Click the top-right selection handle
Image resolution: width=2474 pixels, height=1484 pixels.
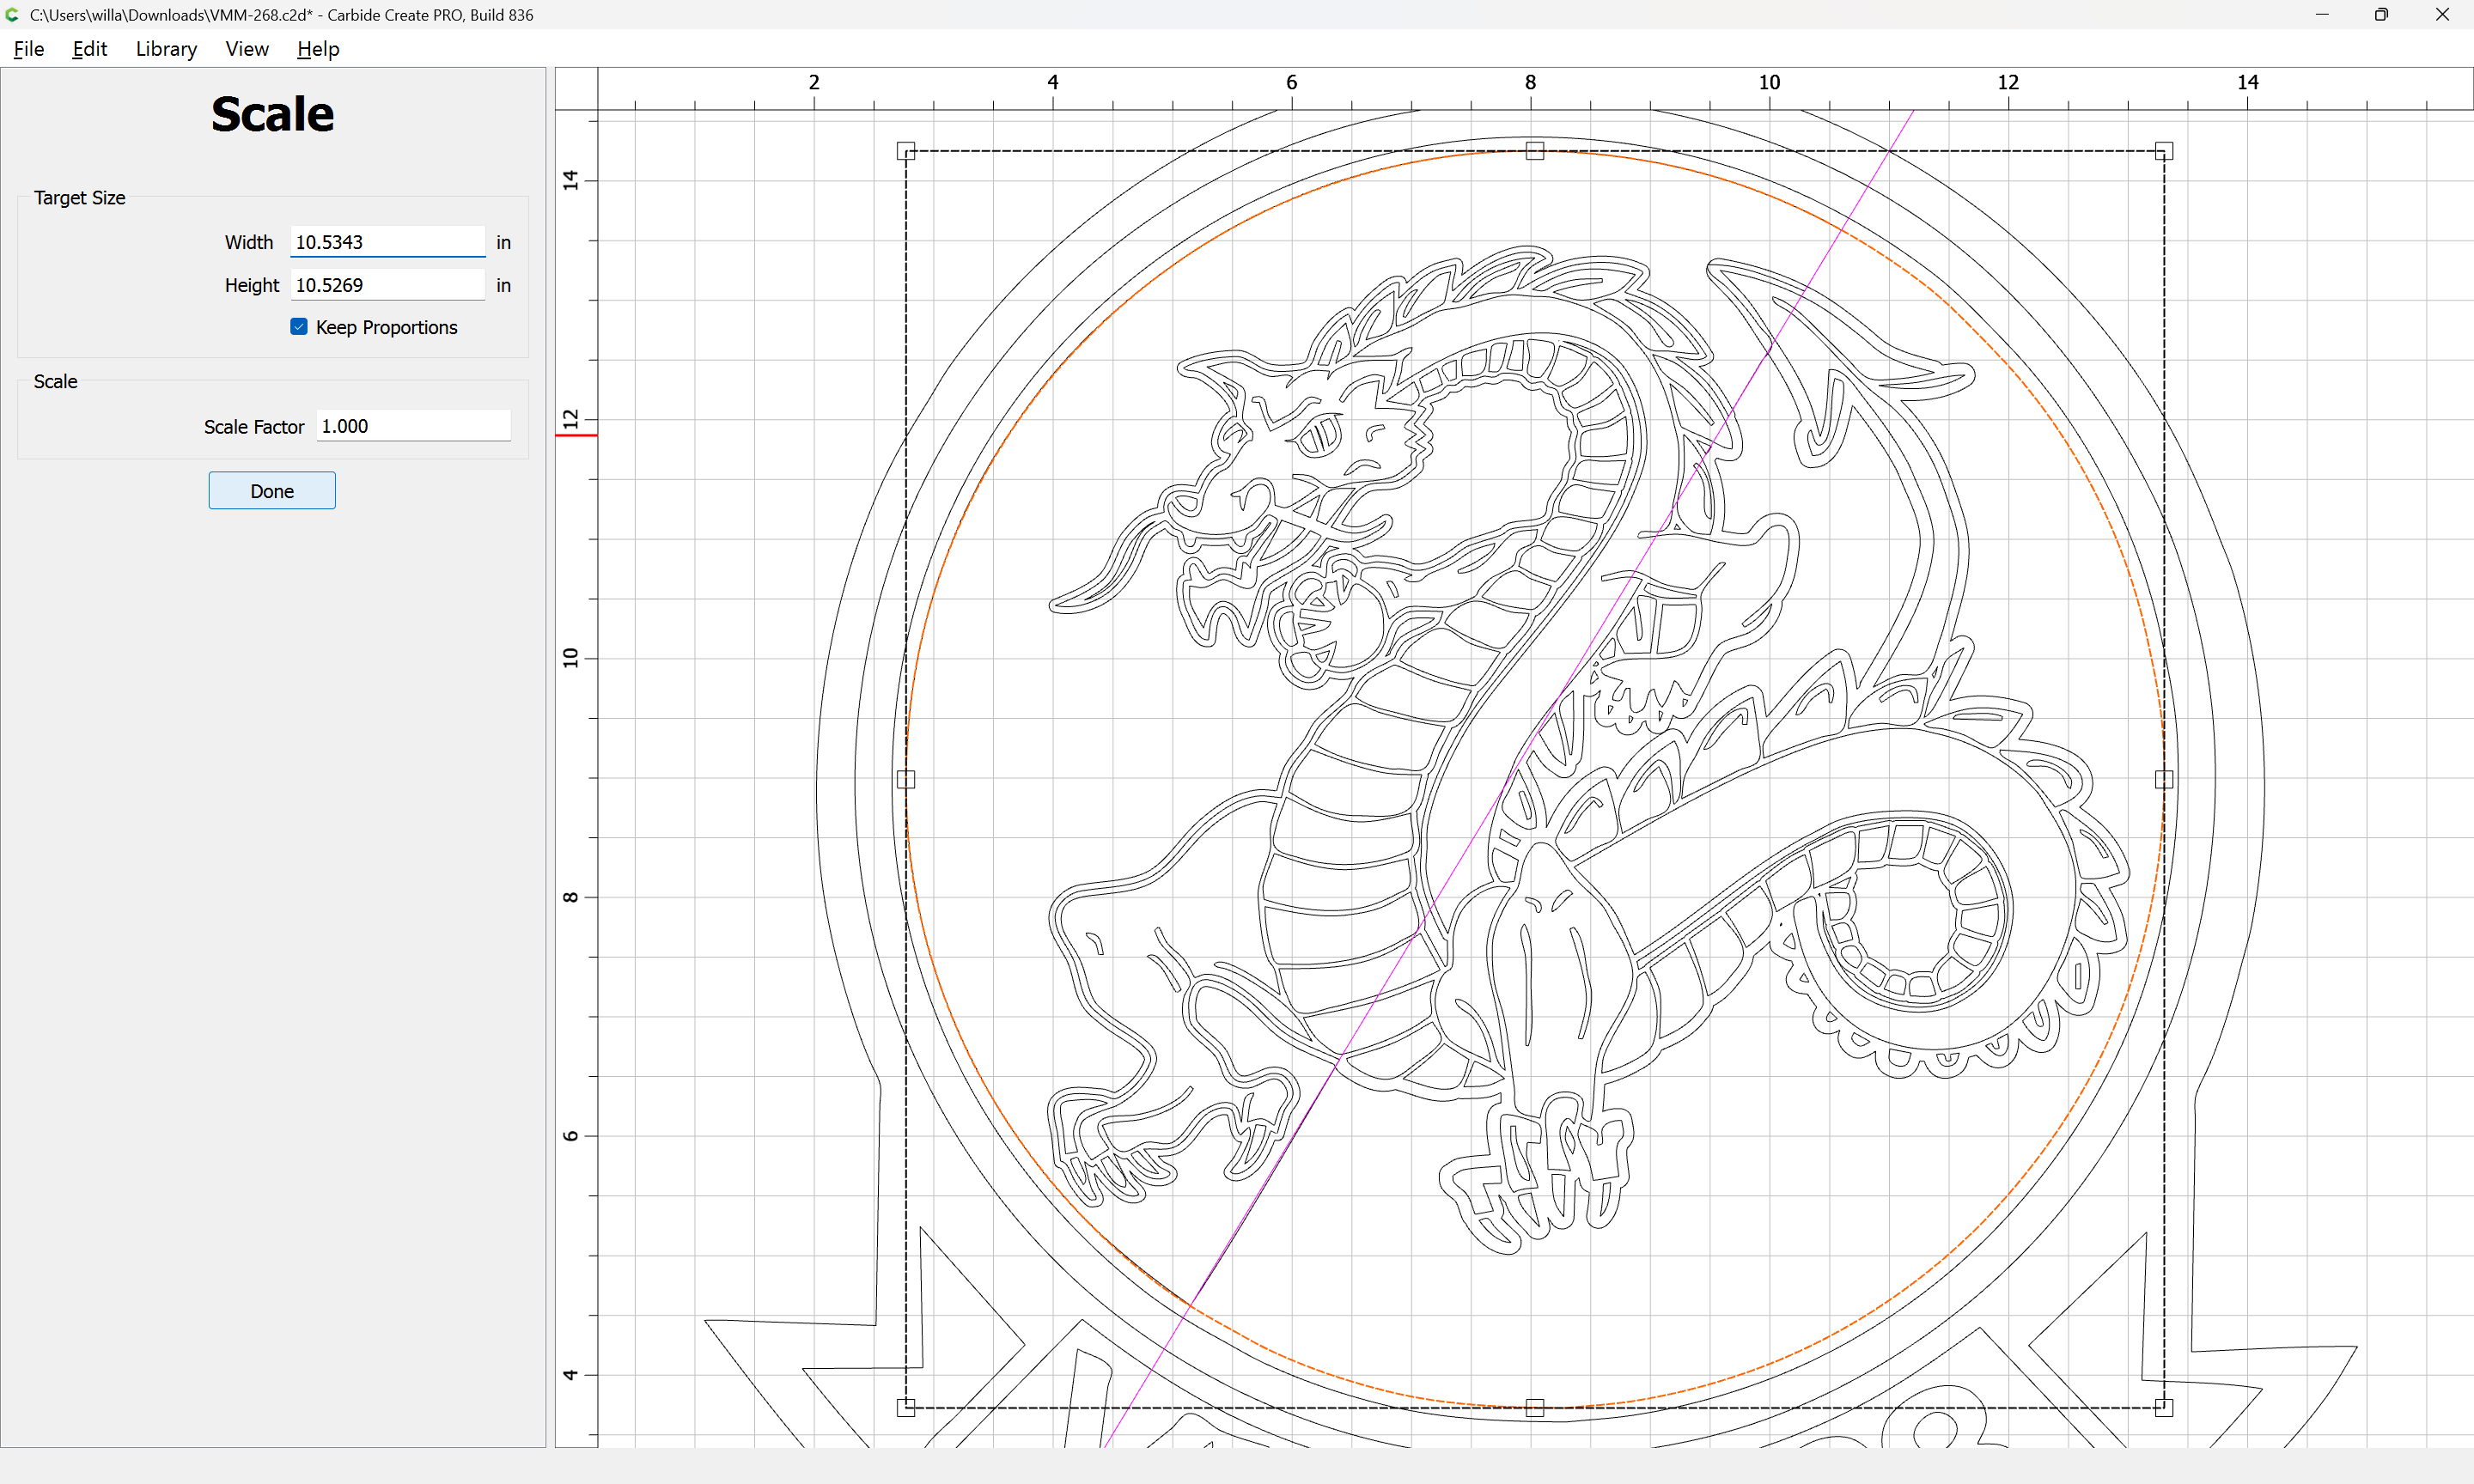pos(2164,151)
